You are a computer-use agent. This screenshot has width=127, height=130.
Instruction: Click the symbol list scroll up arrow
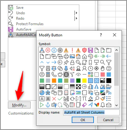(x=117, y=50)
